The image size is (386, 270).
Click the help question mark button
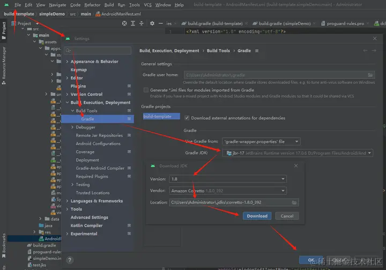(70, 260)
